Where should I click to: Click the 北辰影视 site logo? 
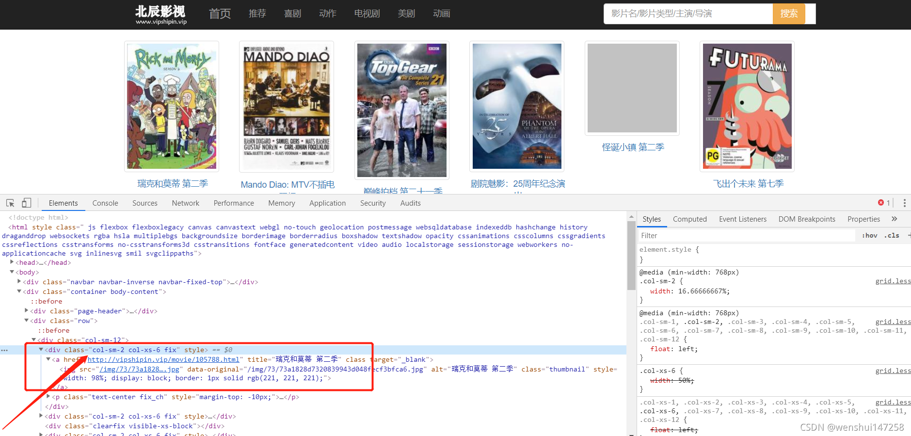(x=161, y=15)
